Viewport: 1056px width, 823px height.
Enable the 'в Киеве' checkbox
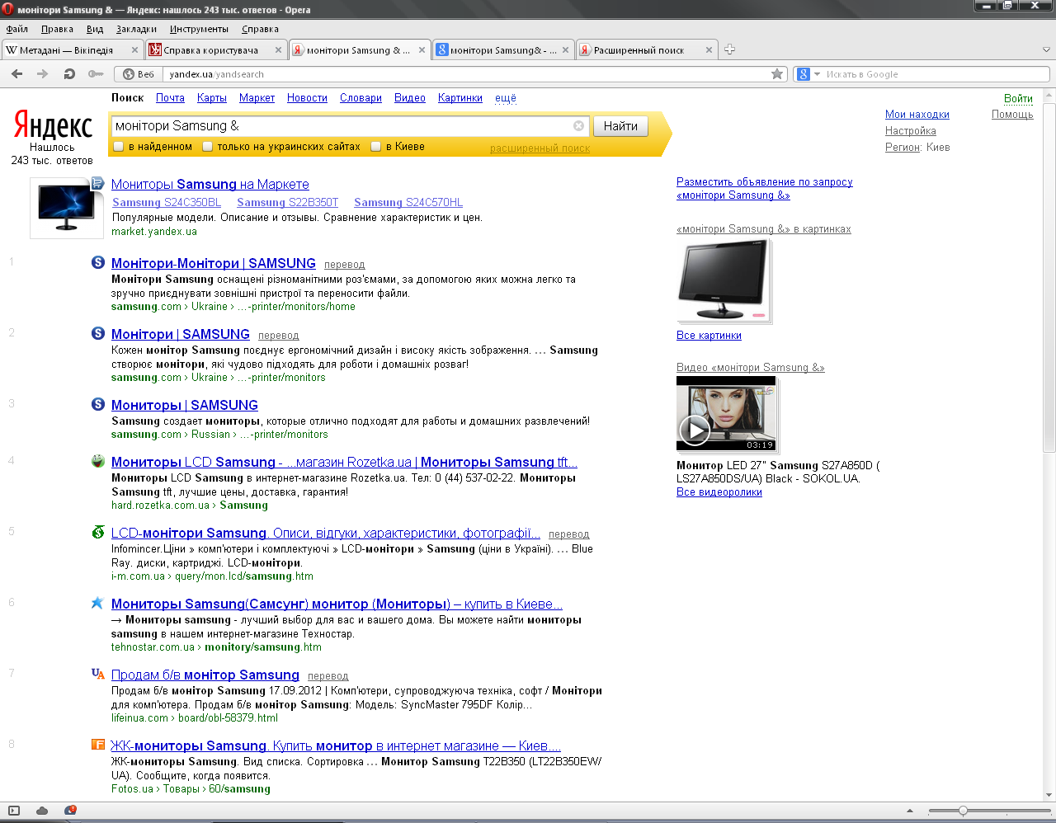pos(376,147)
